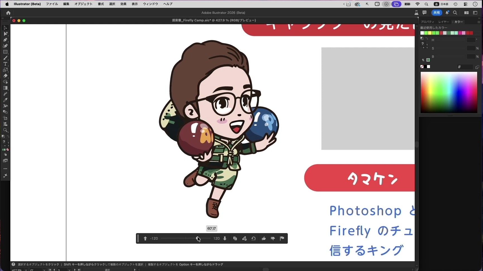Select the Pen tool
483x271 pixels.
pyautogui.click(x=5, y=40)
